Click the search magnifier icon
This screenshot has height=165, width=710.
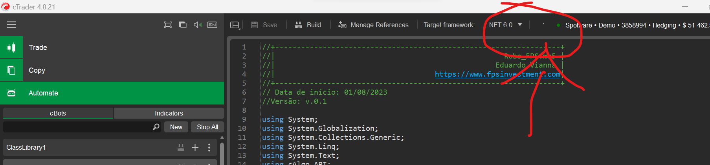pyautogui.click(x=156, y=127)
